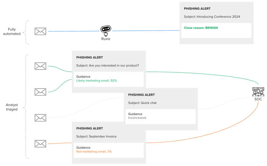The height and width of the screenshot is (166, 267).
Task: Select 'Are you interested in our product?' subject
Action: tap(114, 65)
